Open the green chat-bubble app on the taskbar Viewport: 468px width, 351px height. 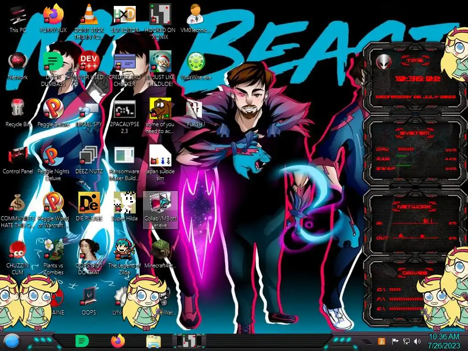[x=82, y=341]
